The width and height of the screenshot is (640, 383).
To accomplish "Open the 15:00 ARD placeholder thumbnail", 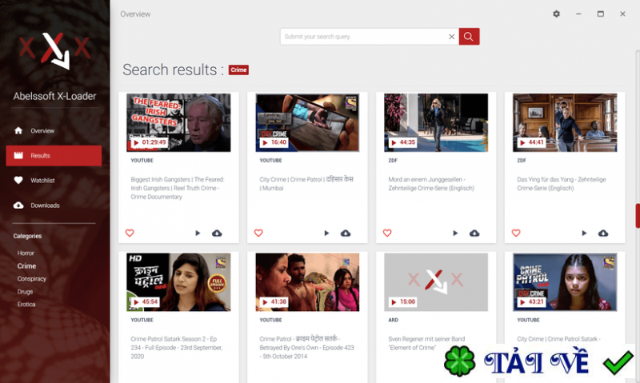I will pyautogui.click(x=436, y=282).
